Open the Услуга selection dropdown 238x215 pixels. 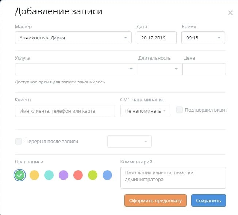point(76,69)
